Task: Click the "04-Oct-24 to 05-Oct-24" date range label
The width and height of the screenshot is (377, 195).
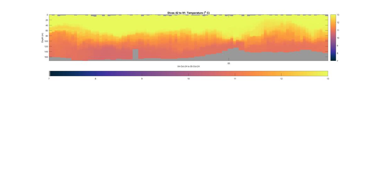Action: click(188, 66)
